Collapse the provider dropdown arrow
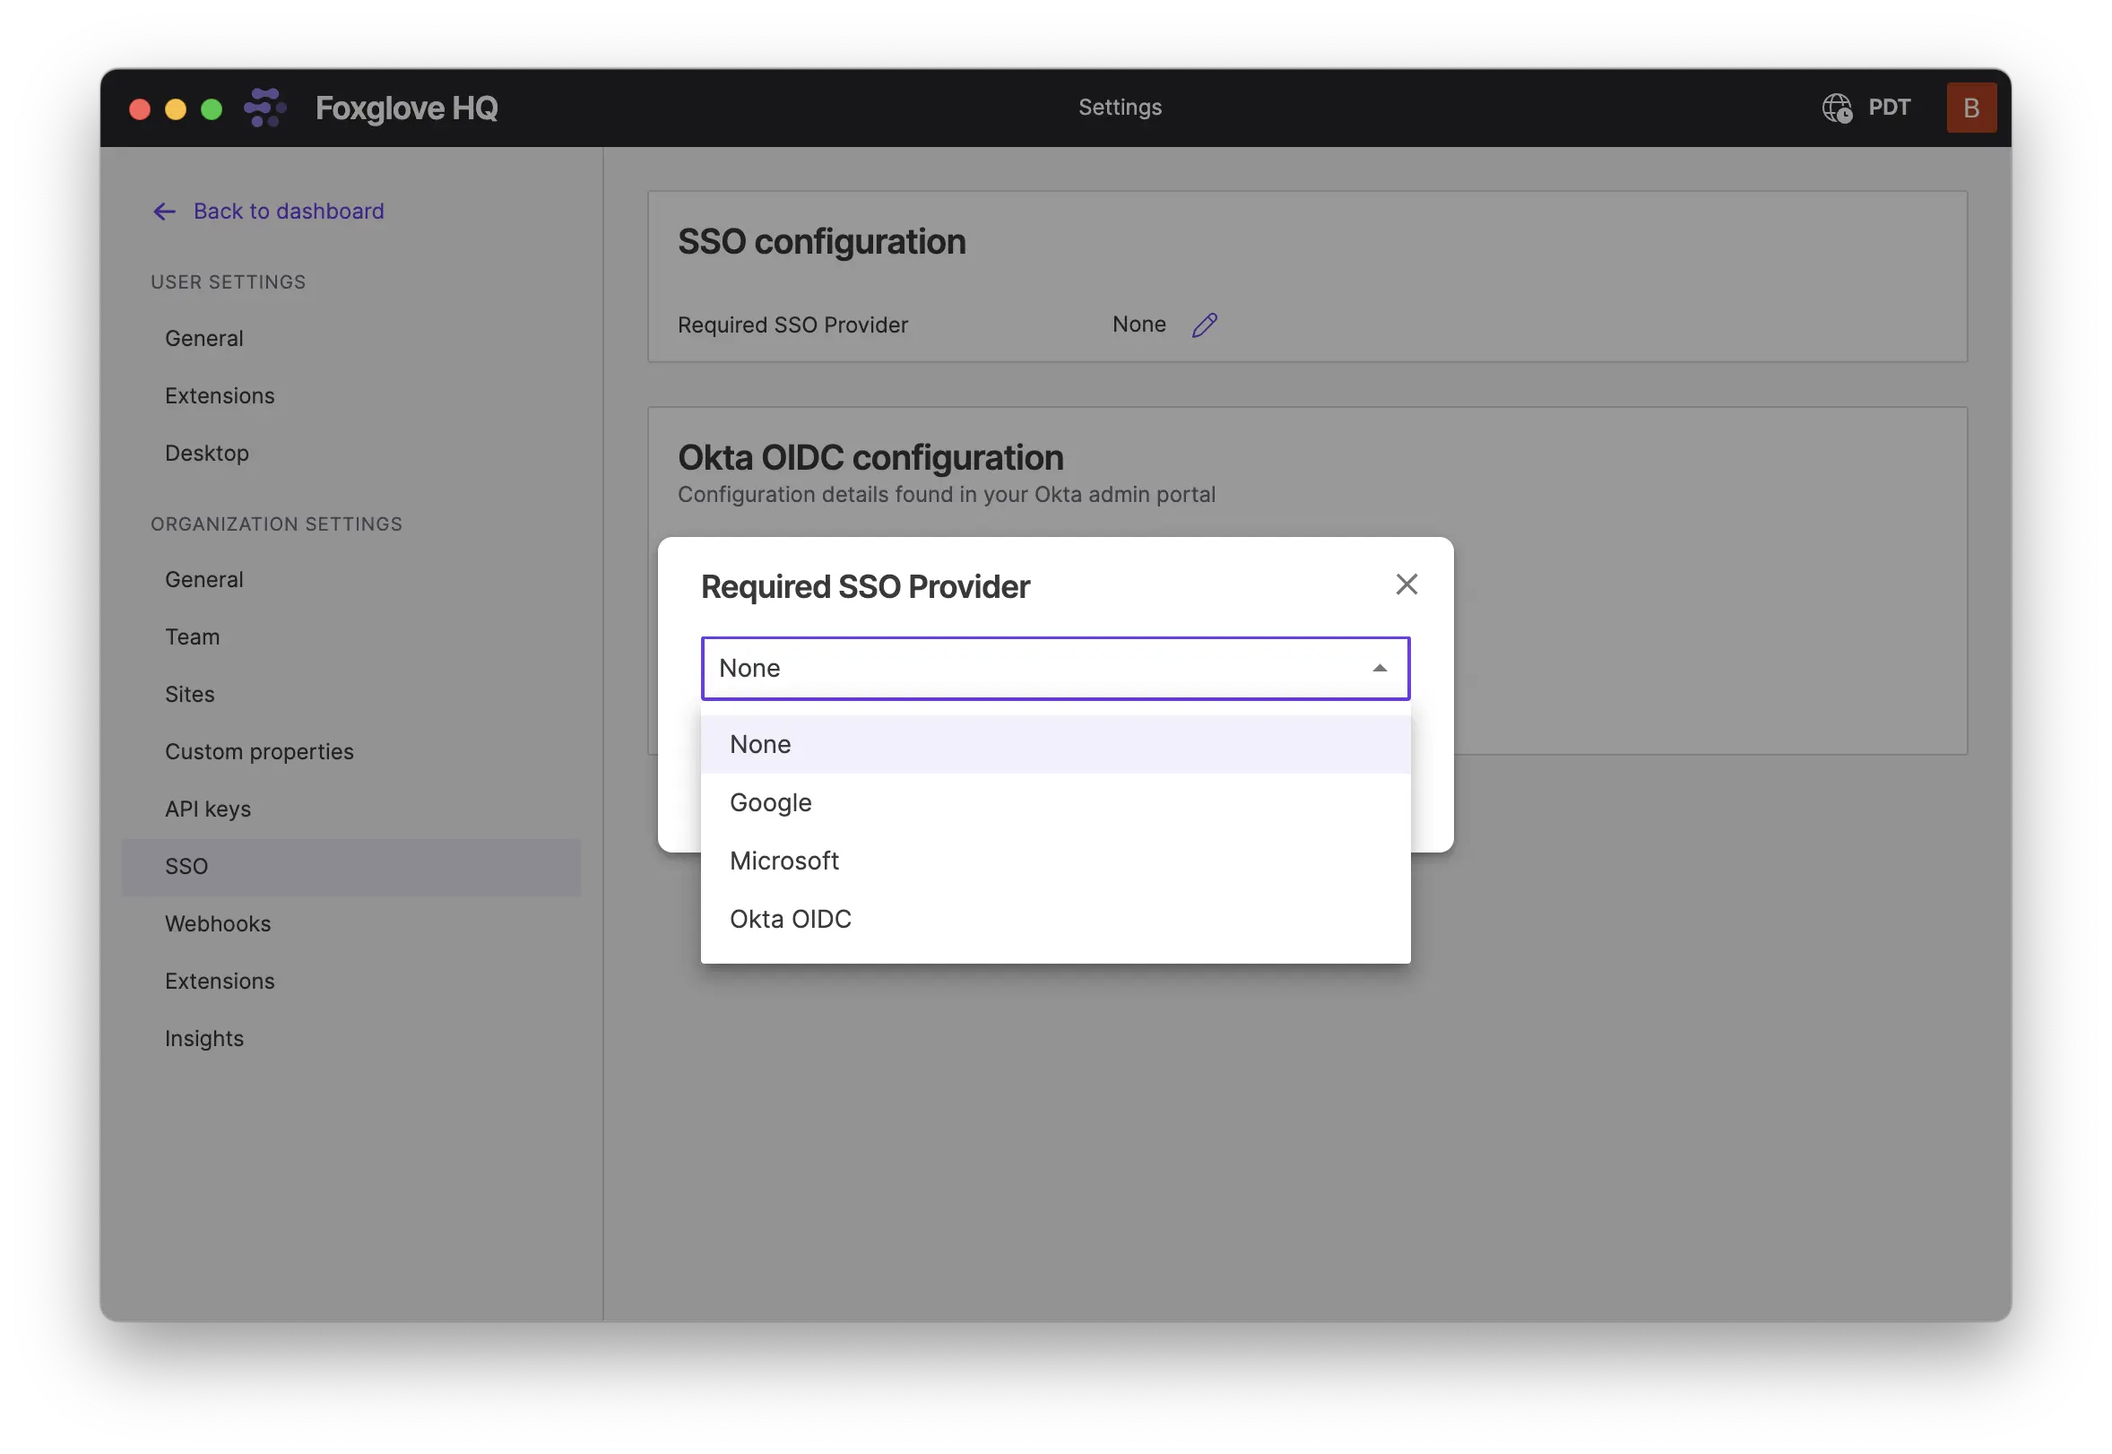The image size is (2112, 1454). (x=1380, y=669)
